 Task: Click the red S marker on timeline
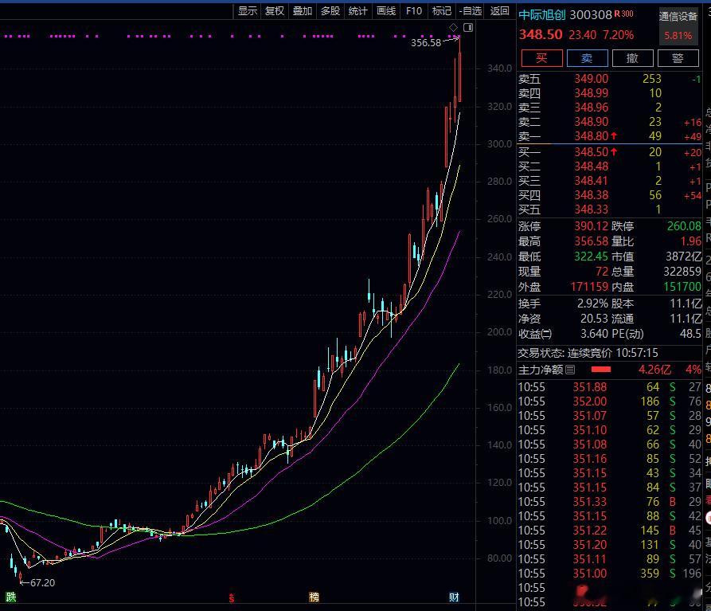pyautogui.click(x=232, y=598)
